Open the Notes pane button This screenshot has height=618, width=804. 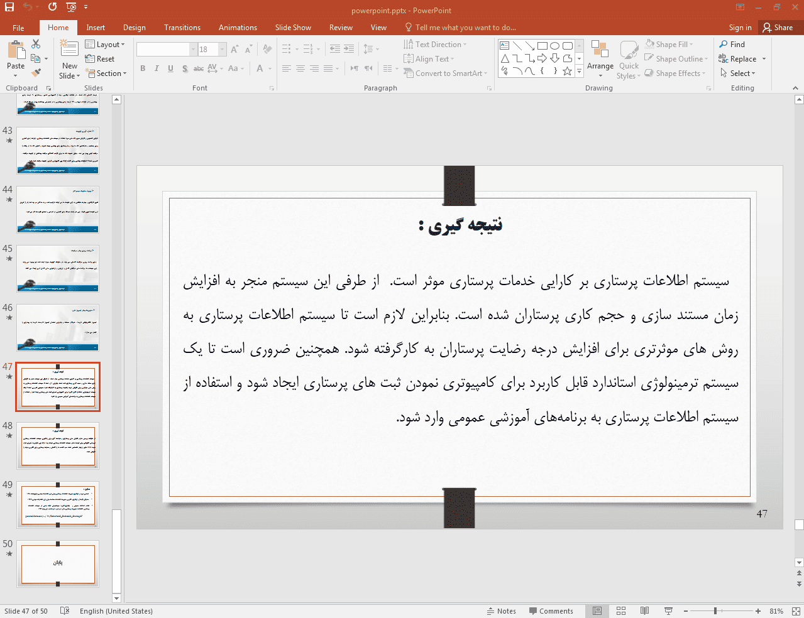click(502, 611)
